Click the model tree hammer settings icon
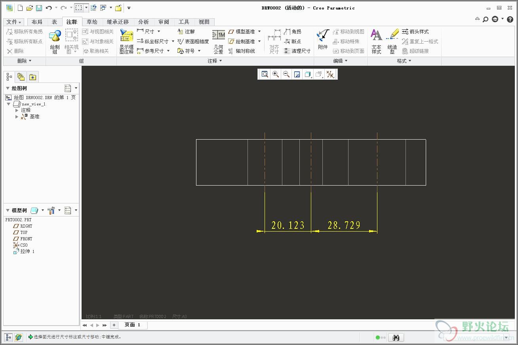This screenshot has height=345, width=518. click(51, 210)
